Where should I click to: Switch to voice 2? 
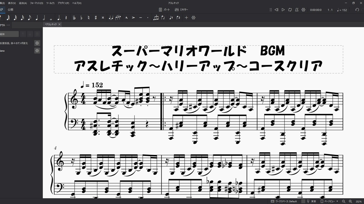178,18
